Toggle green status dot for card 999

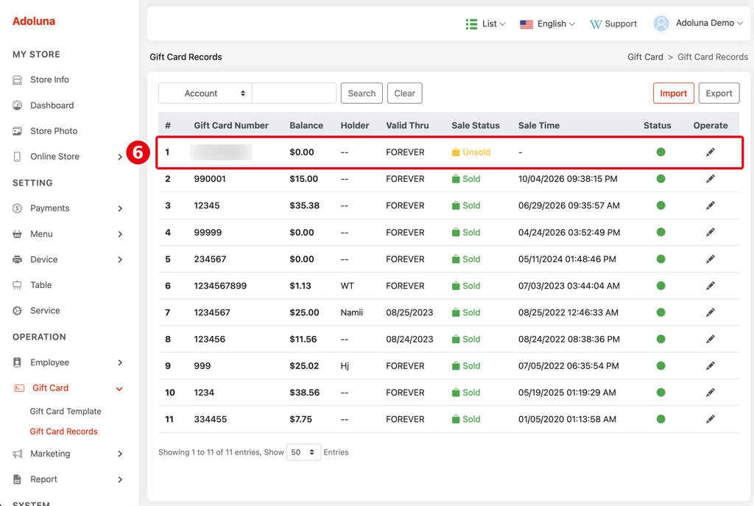660,366
